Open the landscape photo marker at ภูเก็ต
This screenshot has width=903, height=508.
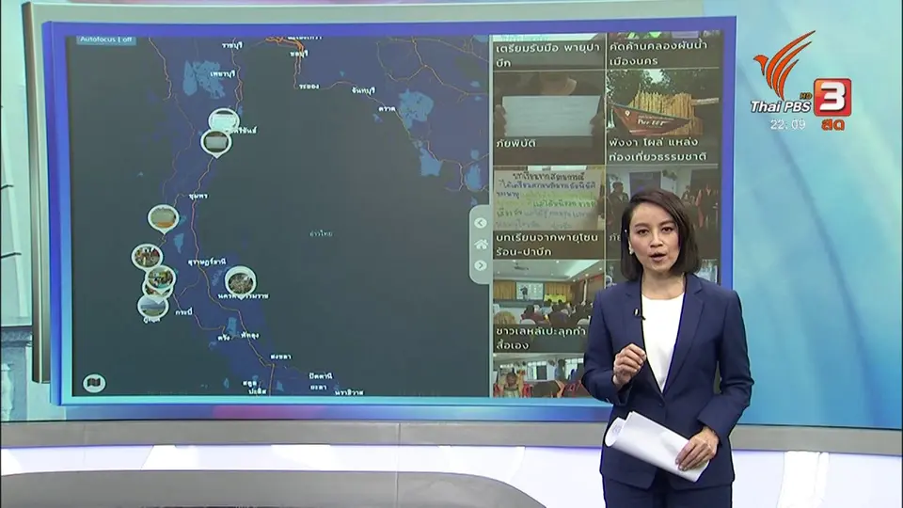pos(152,307)
